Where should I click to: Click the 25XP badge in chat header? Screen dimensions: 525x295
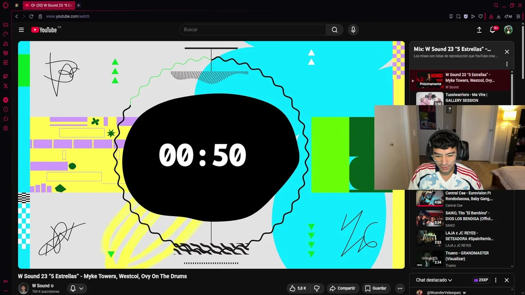point(481,280)
